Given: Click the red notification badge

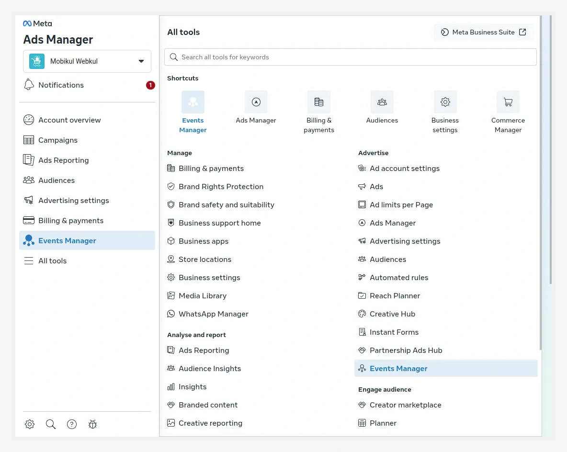Looking at the screenshot, I should (150, 85).
